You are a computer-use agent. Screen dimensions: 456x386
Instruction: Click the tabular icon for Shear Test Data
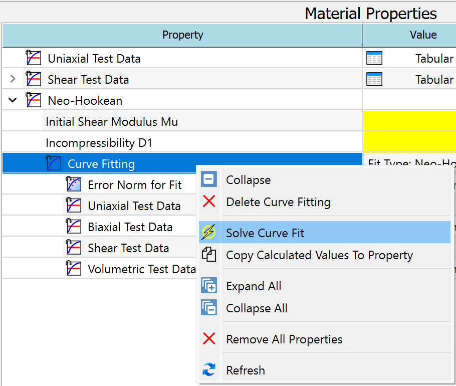(374, 80)
